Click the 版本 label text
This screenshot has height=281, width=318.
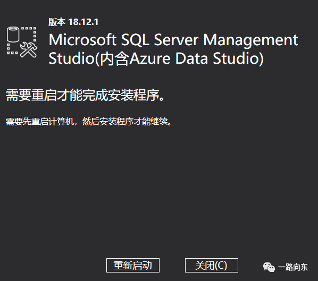[57, 22]
